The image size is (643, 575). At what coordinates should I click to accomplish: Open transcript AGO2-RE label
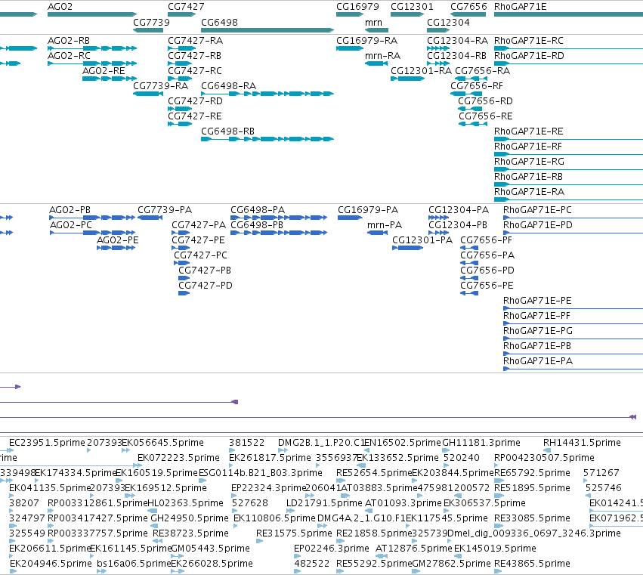104,71
